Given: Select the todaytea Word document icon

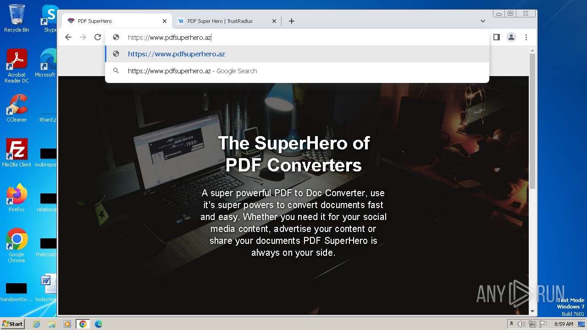Looking at the screenshot, I should tap(47, 288).
